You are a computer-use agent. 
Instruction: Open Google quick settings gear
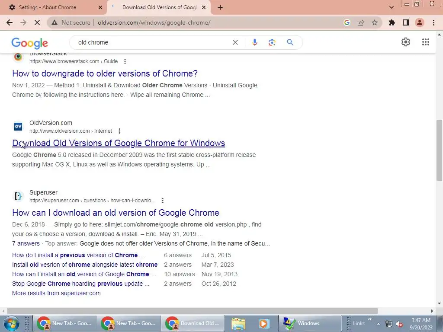pos(406,42)
